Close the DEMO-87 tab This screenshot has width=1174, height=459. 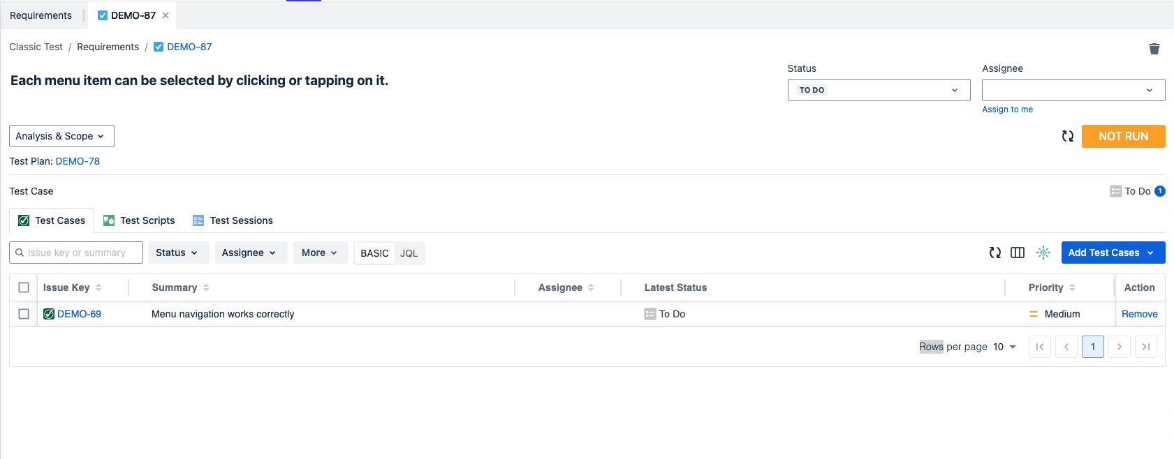(166, 15)
